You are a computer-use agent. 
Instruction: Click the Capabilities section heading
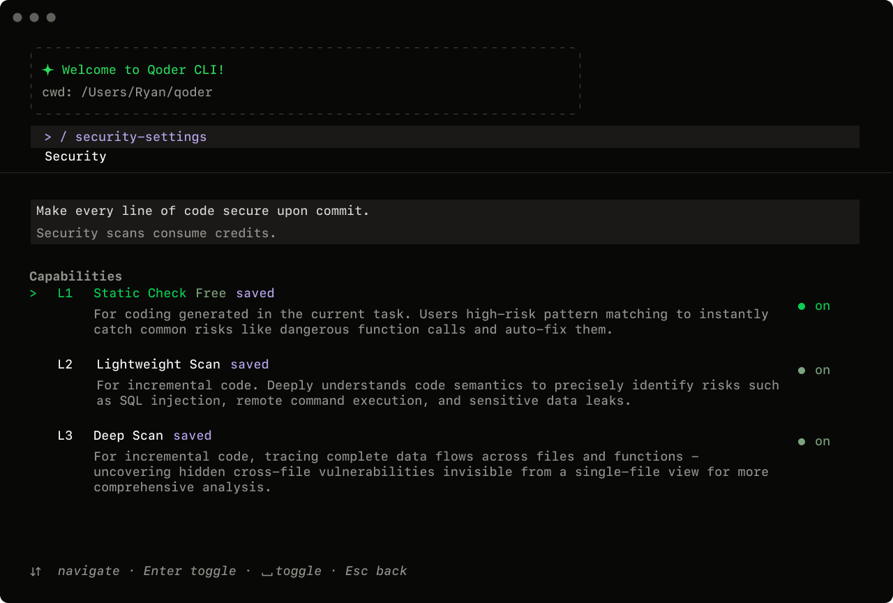click(x=75, y=276)
